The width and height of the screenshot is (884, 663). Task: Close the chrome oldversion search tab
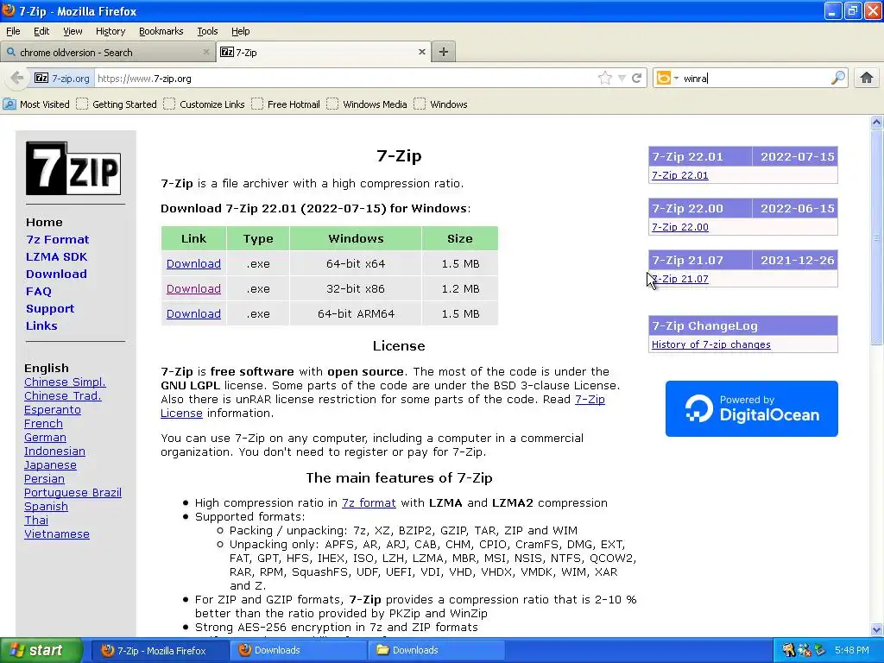tap(206, 52)
